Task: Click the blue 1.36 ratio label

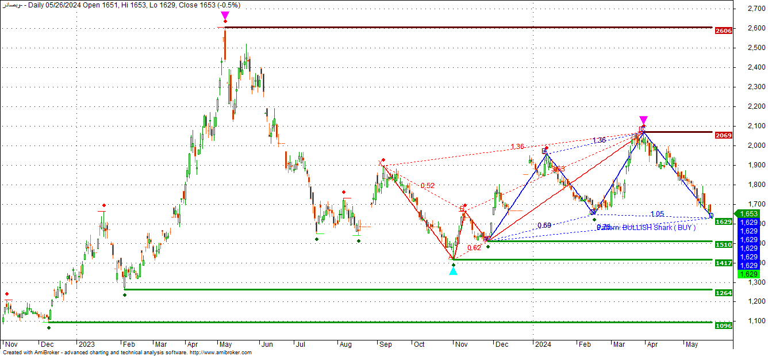Action: coord(599,140)
